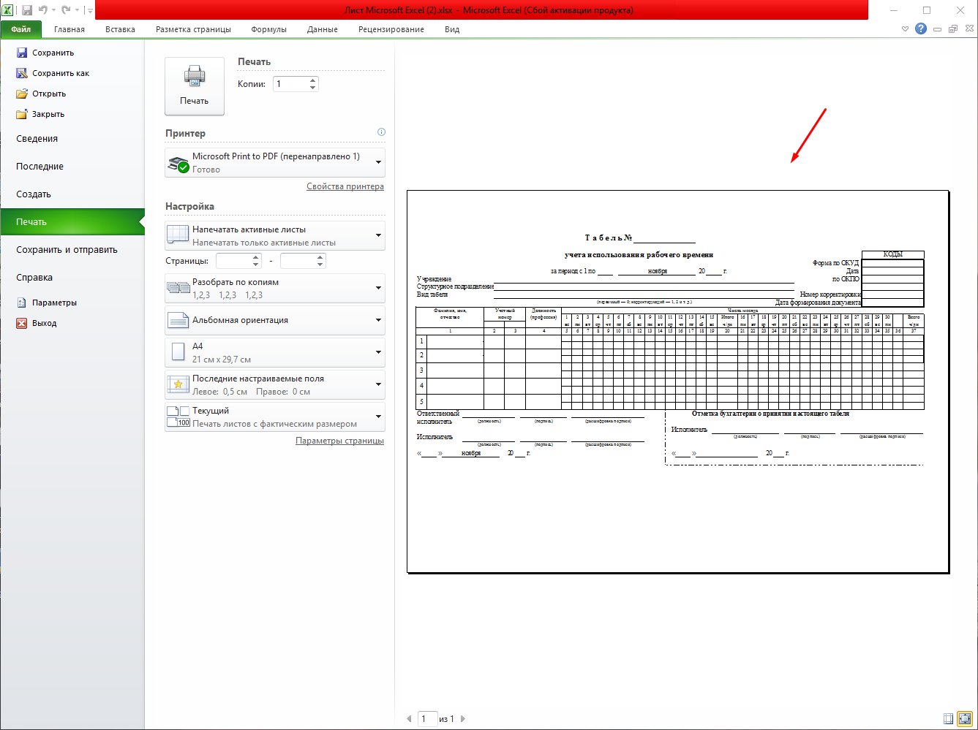Open the Альбомная ориентация dropdown

pyautogui.click(x=275, y=321)
